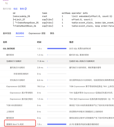Select the 执行时间 tab
Screen dimensions: 114x127
tap(20, 33)
